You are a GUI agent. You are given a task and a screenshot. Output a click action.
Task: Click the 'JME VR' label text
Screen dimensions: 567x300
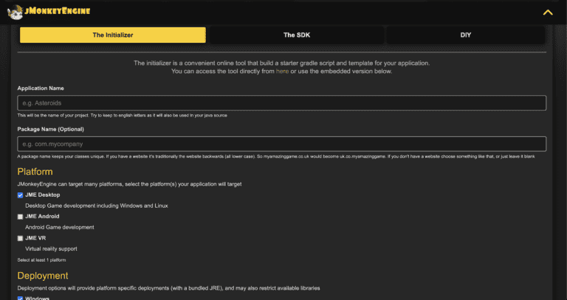36,239
